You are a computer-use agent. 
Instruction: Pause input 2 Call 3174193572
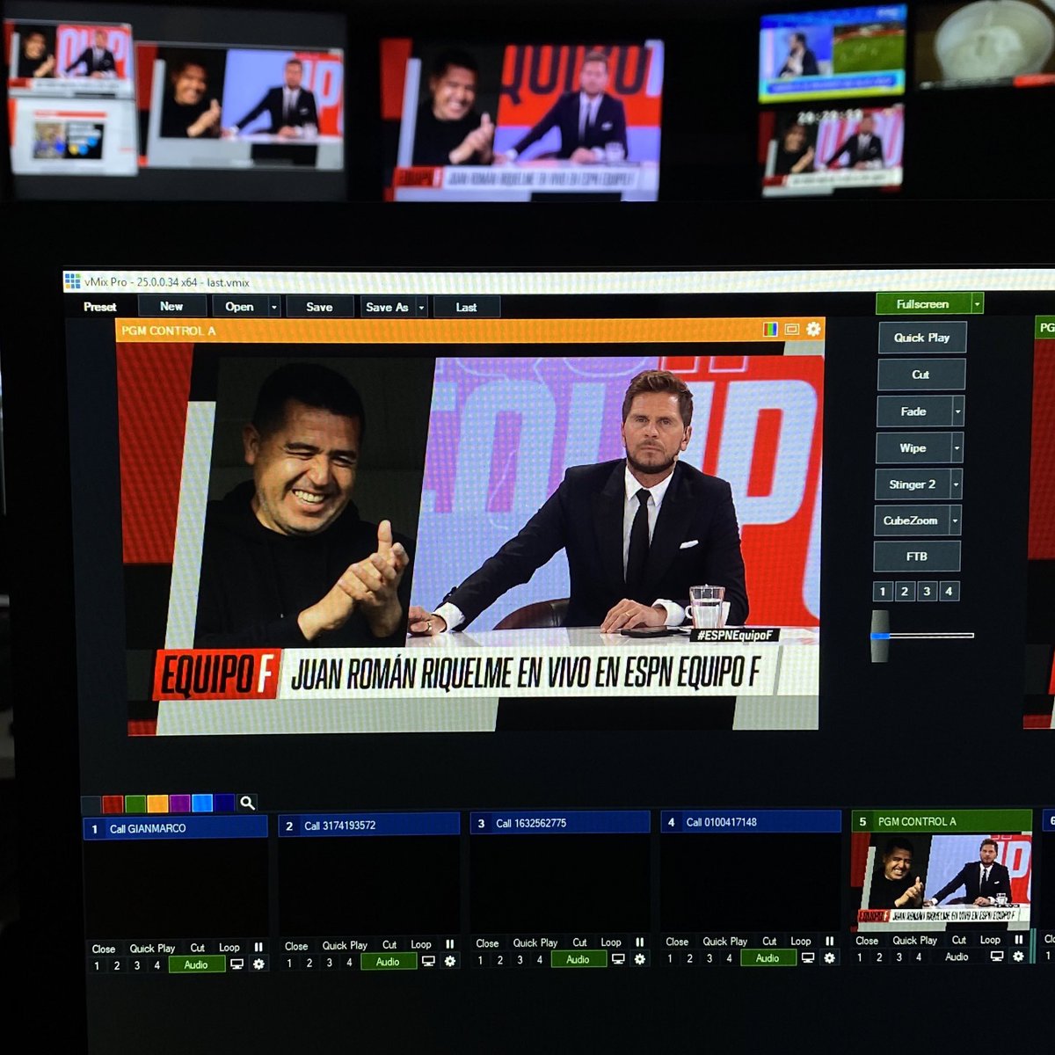450,944
